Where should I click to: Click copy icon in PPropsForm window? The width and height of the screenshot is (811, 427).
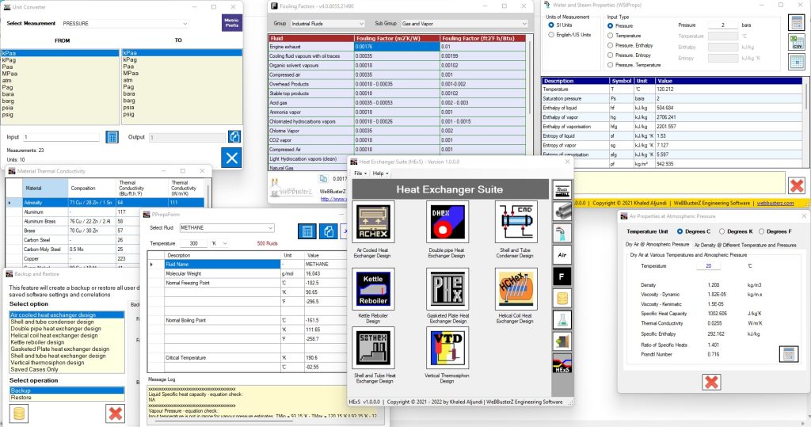(x=329, y=231)
